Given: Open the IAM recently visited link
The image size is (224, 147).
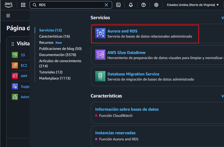Looking at the screenshot, I should pyautogui.click(x=24, y=76).
